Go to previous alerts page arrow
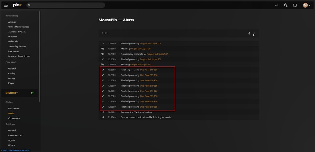This screenshot has height=152, width=315. coord(249,33)
